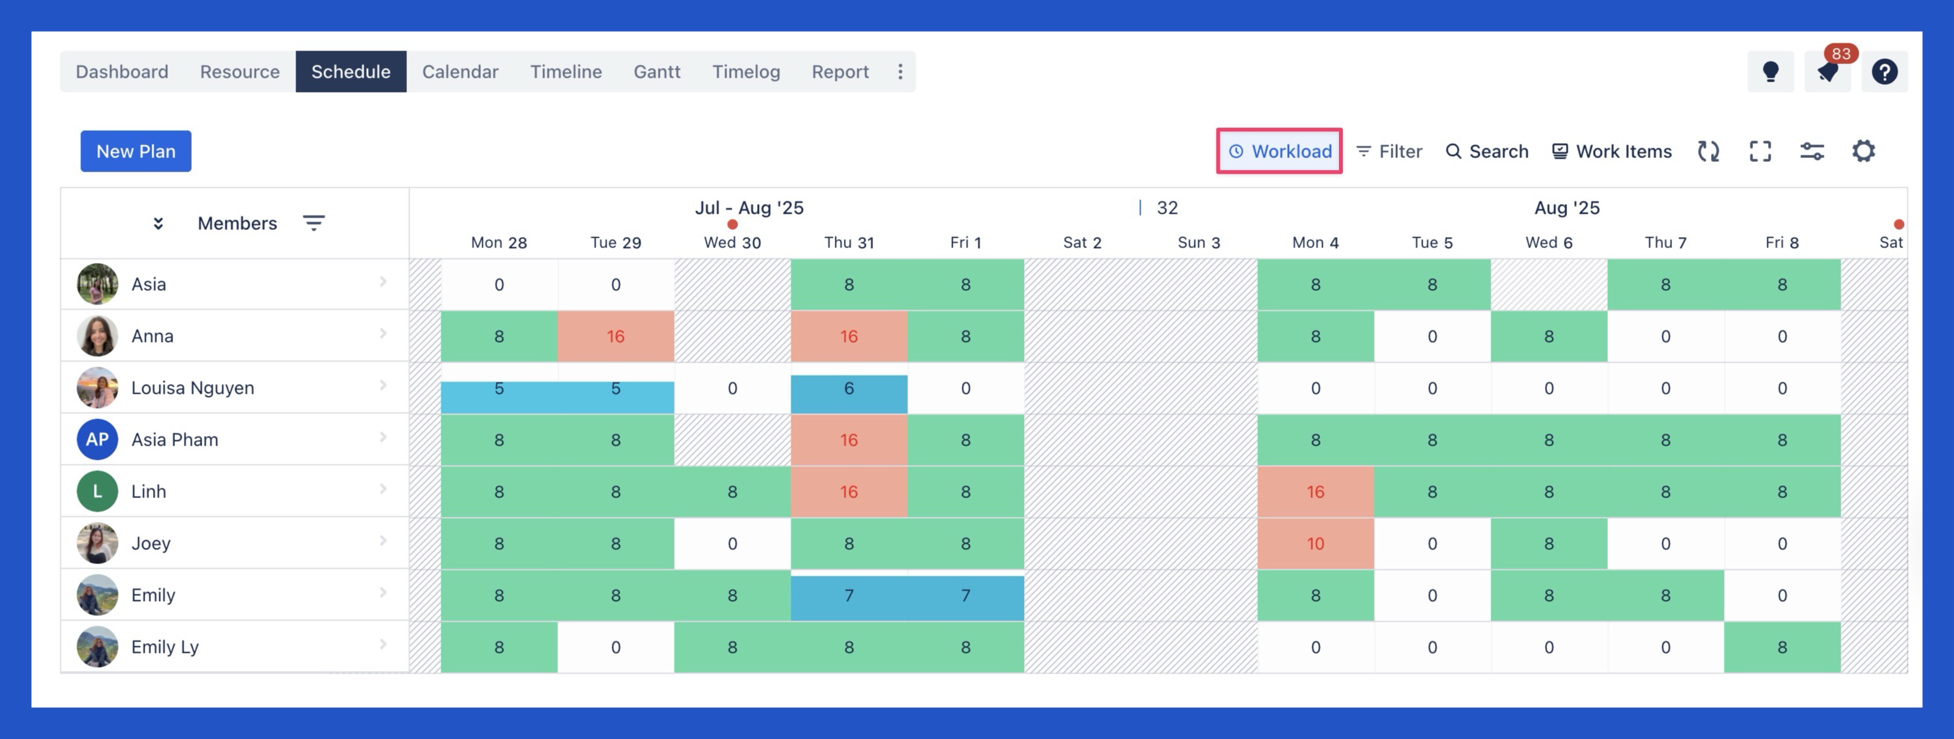Screen dimensions: 1954x739
Task: Open the Filter option
Action: coord(1389,152)
